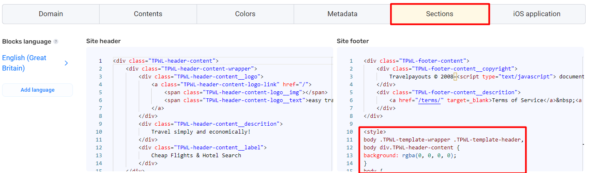This screenshot has height=173, width=589.
Task: Click line number 9 in Site footer editor
Action: [351, 124]
